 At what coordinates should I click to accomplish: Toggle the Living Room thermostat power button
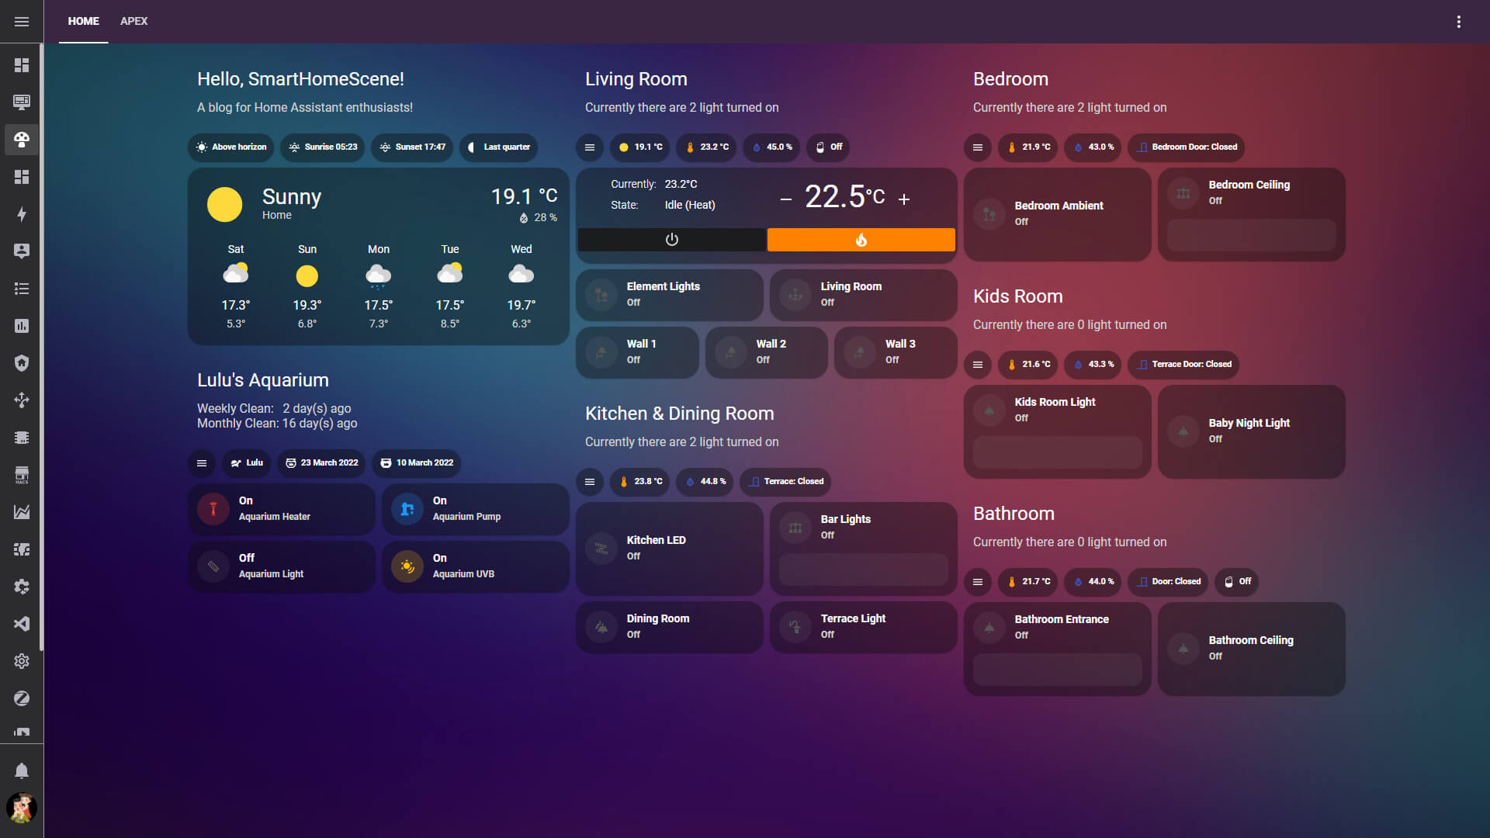tap(671, 240)
